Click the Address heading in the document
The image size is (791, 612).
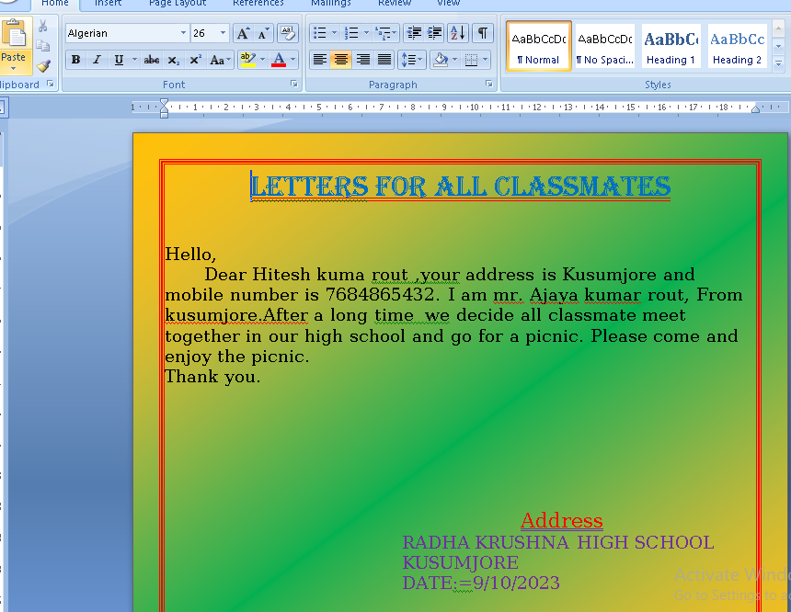(561, 521)
